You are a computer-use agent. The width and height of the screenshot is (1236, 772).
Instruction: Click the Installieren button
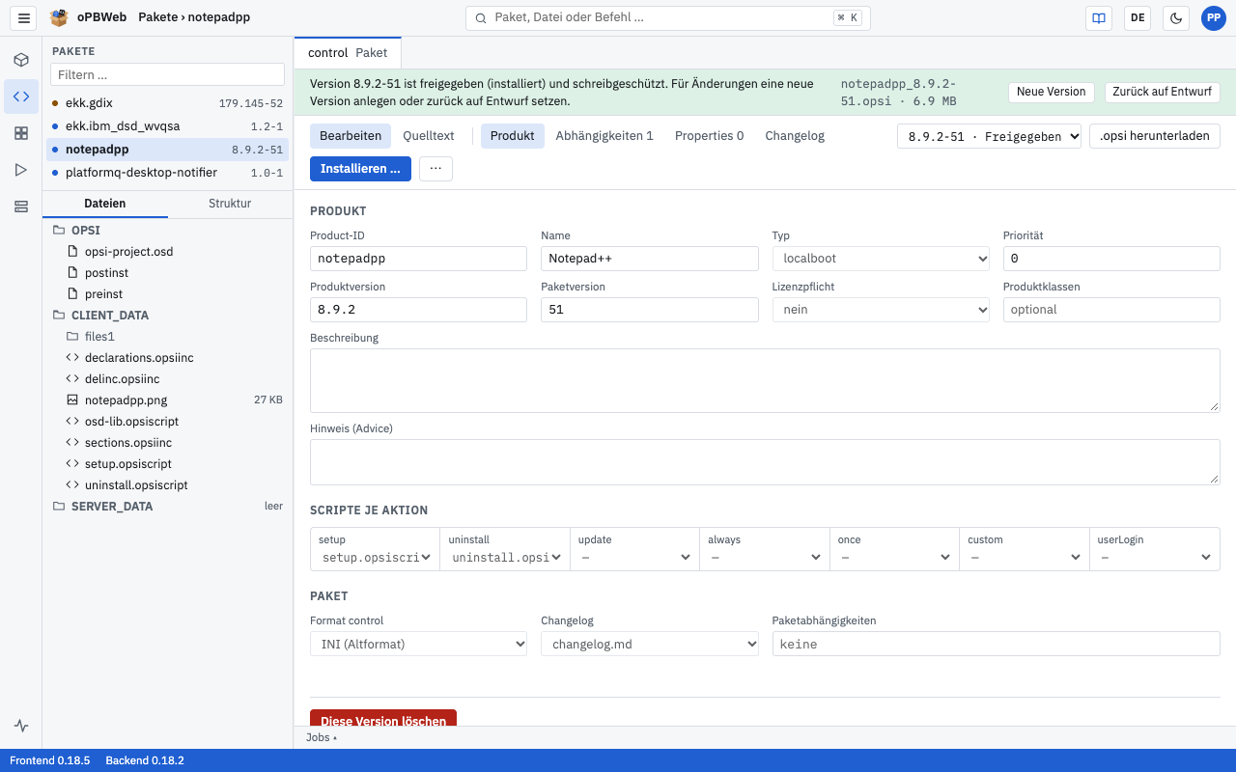point(360,169)
